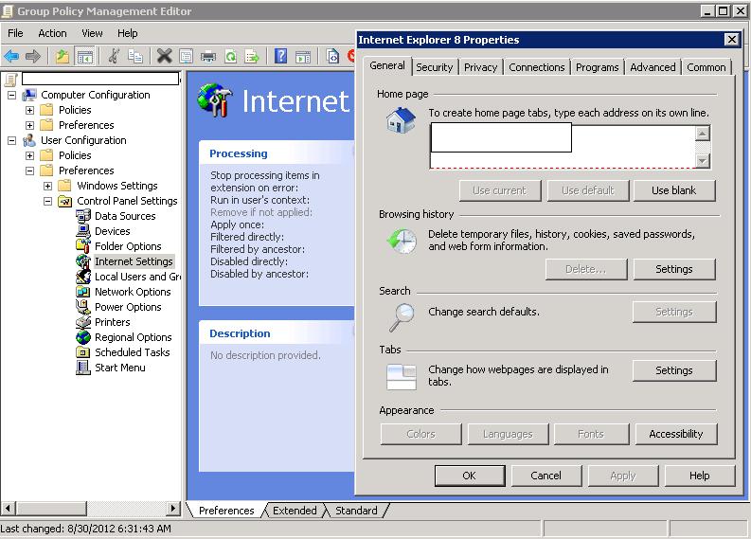751x539 pixels.
Task: Click the Show/Hide action pane icon
Action: click(x=303, y=57)
